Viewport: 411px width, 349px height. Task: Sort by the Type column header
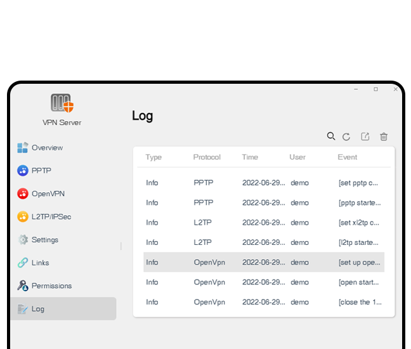[x=153, y=157]
